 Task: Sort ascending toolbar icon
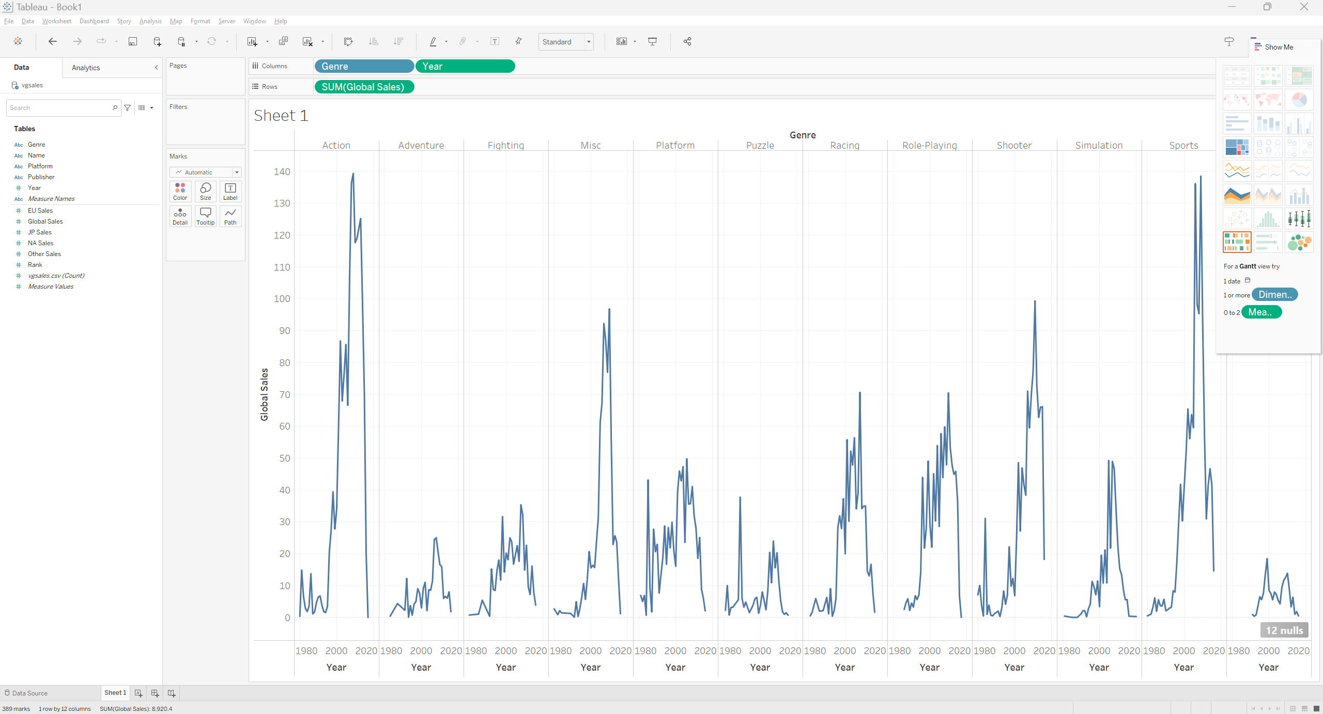pos(373,41)
